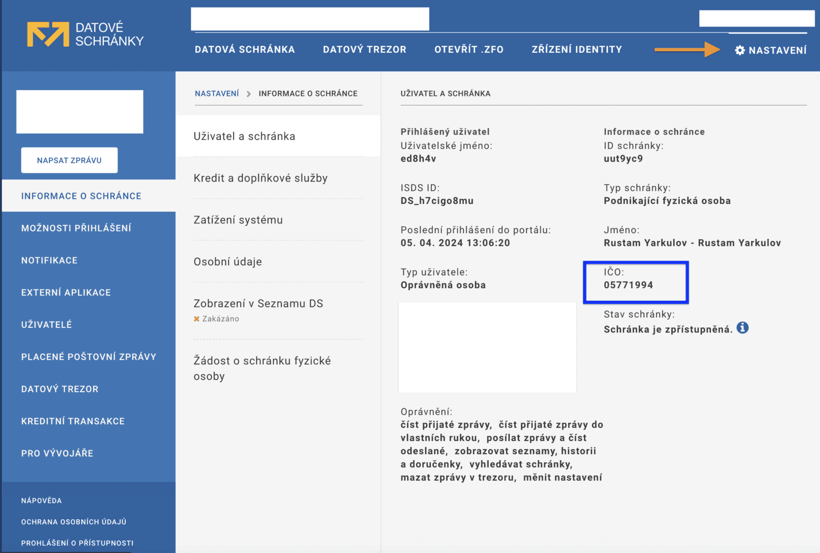The height and width of the screenshot is (553, 820).
Task: Click the red X beside "Zakázáno"
Action: point(198,318)
